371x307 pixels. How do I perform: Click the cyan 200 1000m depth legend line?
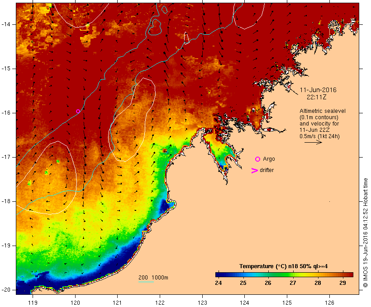[146, 282]
